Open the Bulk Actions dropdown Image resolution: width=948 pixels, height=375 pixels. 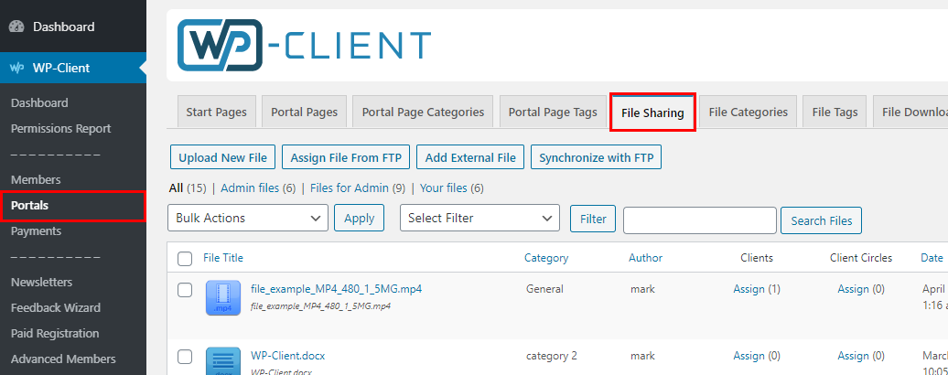coord(248,218)
